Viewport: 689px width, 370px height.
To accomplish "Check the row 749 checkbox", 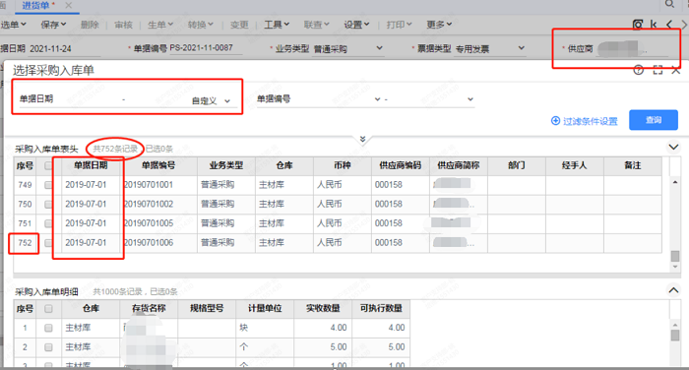I will (48, 185).
